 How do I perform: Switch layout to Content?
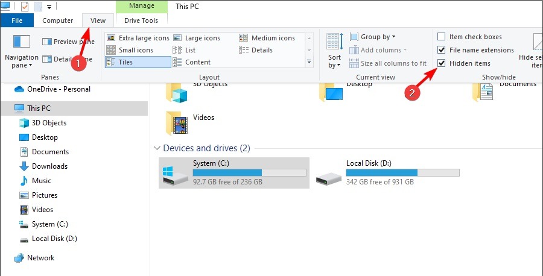pos(191,62)
